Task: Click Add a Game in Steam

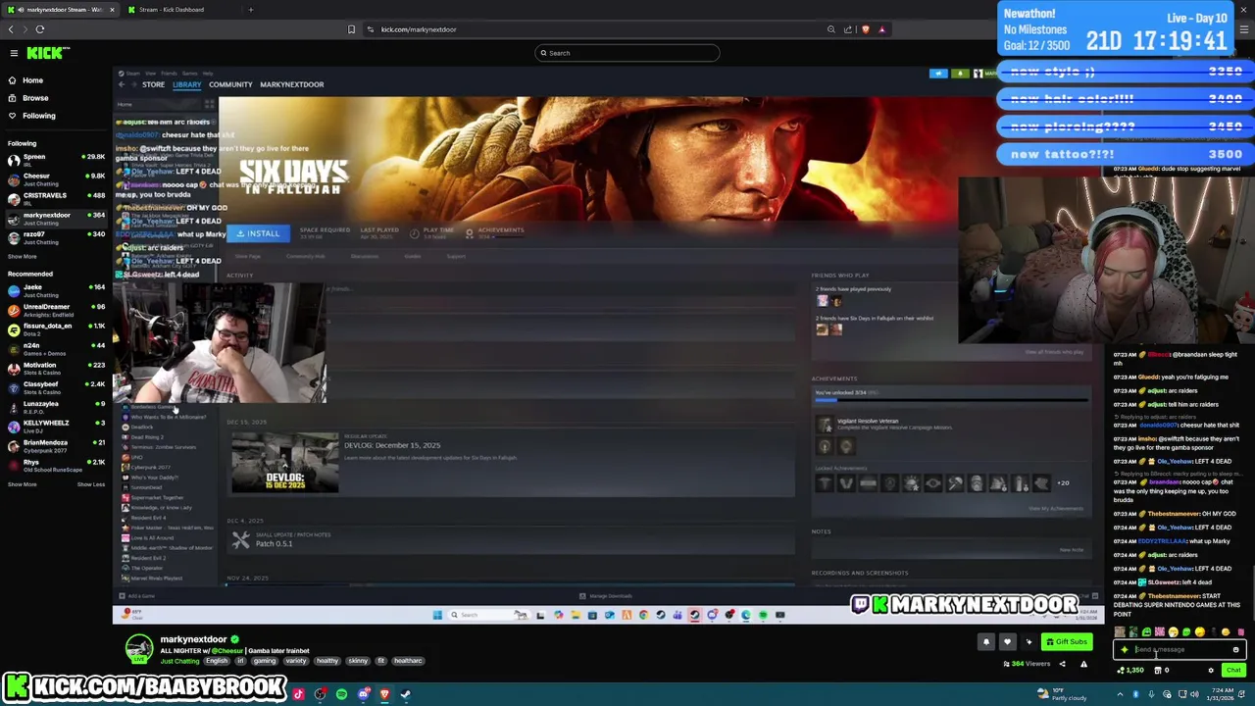Action: coord(137,596)
